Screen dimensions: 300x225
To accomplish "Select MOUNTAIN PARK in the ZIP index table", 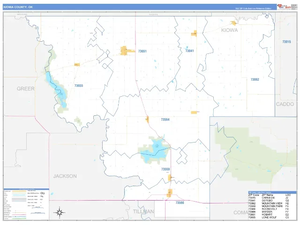I will coord(272,206).
